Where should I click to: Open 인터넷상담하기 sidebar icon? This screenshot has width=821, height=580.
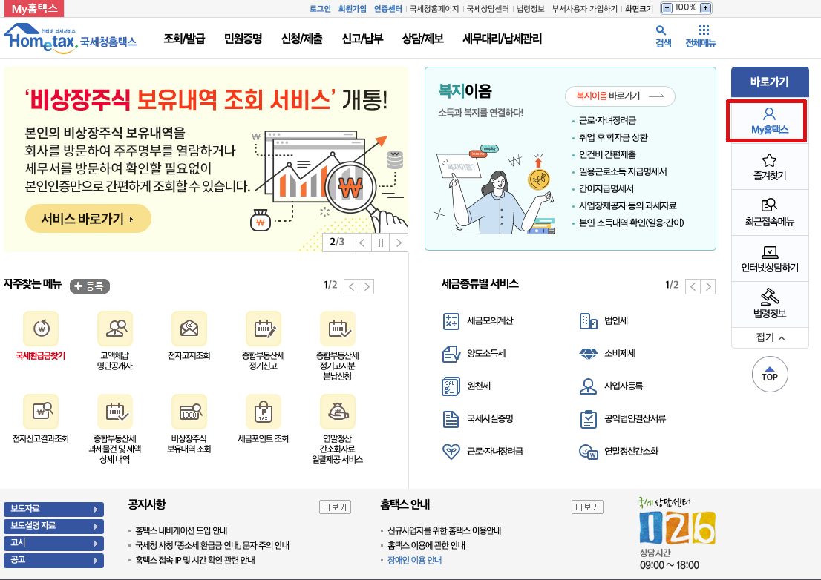(769, 253)
